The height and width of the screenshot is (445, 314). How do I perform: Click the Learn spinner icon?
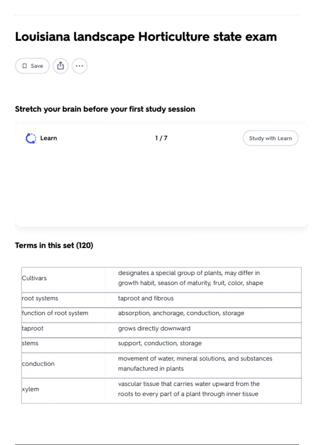click(31, 138)
